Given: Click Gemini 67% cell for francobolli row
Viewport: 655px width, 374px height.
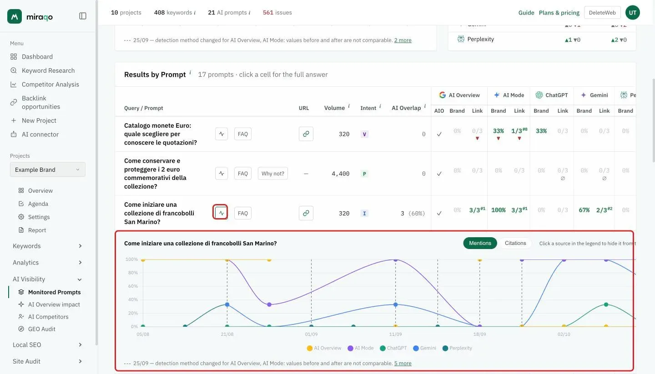Looking at the screenshot, I should tap(584, 210).
